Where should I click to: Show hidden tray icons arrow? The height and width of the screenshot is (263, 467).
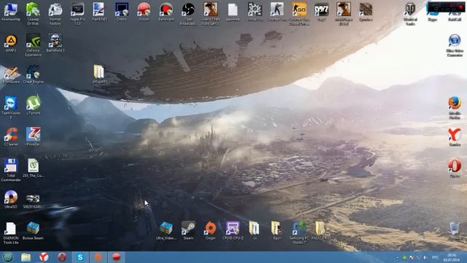point(397,257)
